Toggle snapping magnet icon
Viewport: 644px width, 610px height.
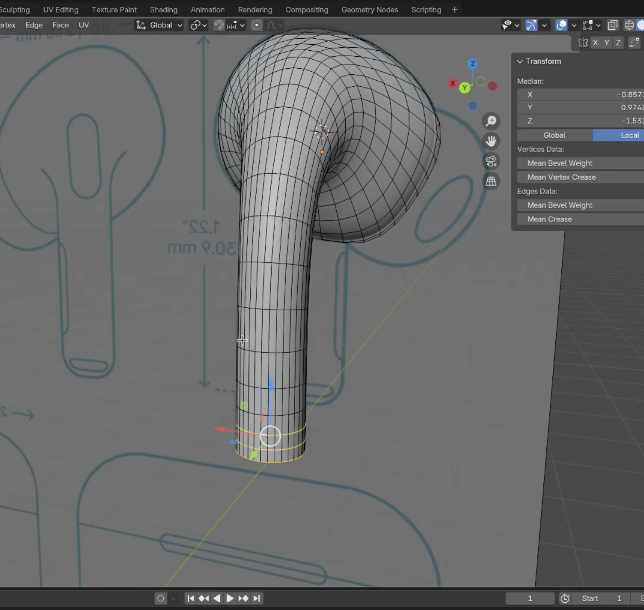pyautogui.click(x=219, y=25)
